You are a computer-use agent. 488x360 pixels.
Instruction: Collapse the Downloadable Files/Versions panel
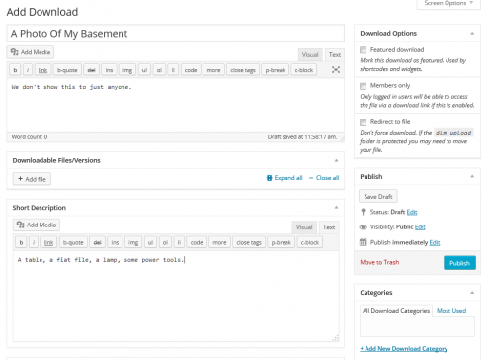[336, 160]
